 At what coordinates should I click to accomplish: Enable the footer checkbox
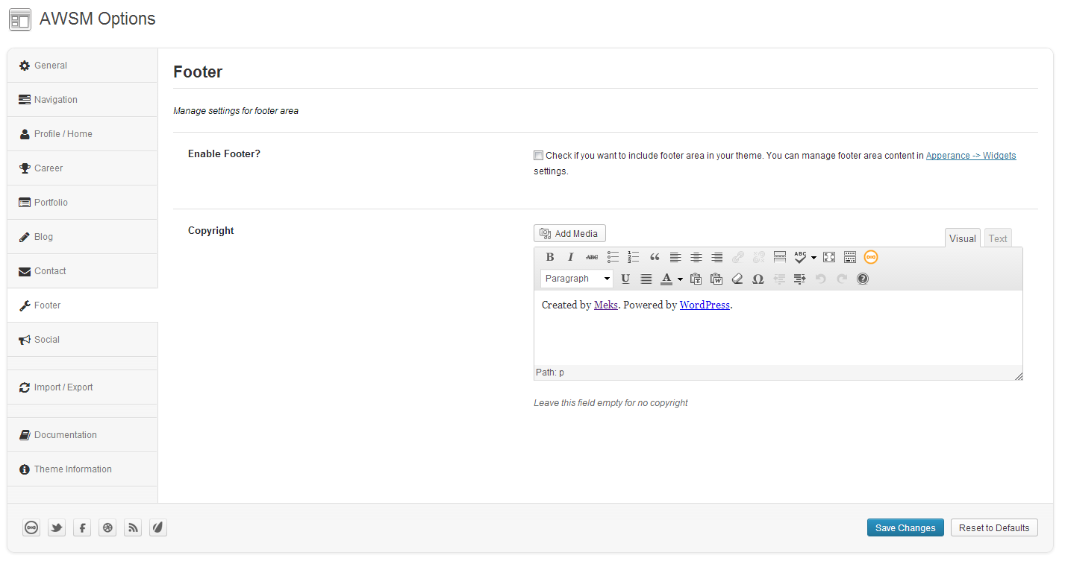coord(538,156)
